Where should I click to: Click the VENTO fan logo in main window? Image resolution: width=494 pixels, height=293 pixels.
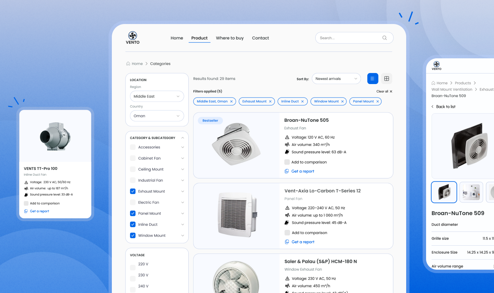click(133, 38)
